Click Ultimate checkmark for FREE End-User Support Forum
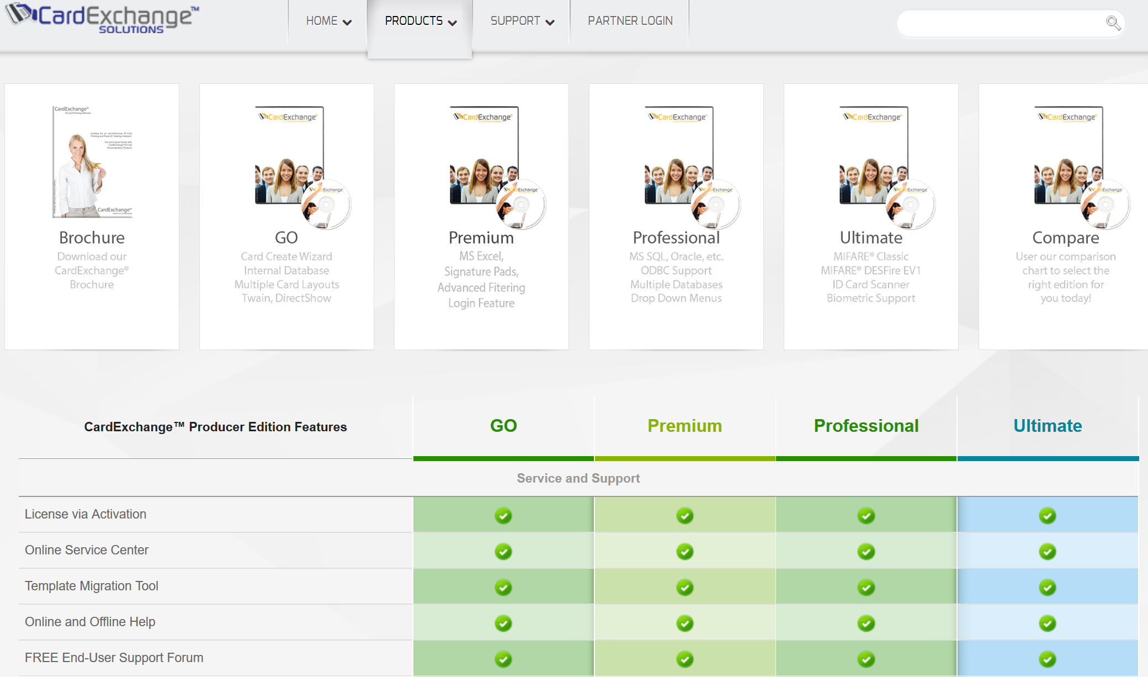This screenshot has width=1148, height=677. (x=1048, y=659)
